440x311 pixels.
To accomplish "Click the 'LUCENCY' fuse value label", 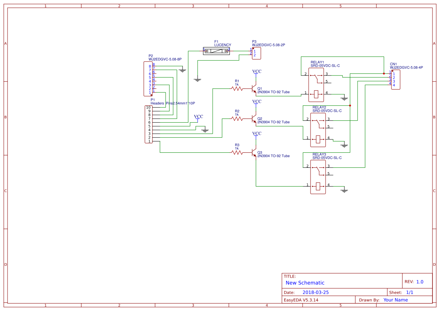I will click(223, 45).
